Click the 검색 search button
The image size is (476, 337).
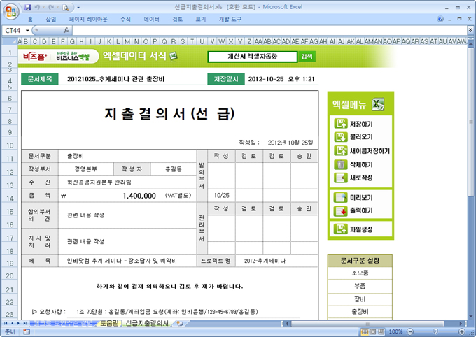(307, 56)
